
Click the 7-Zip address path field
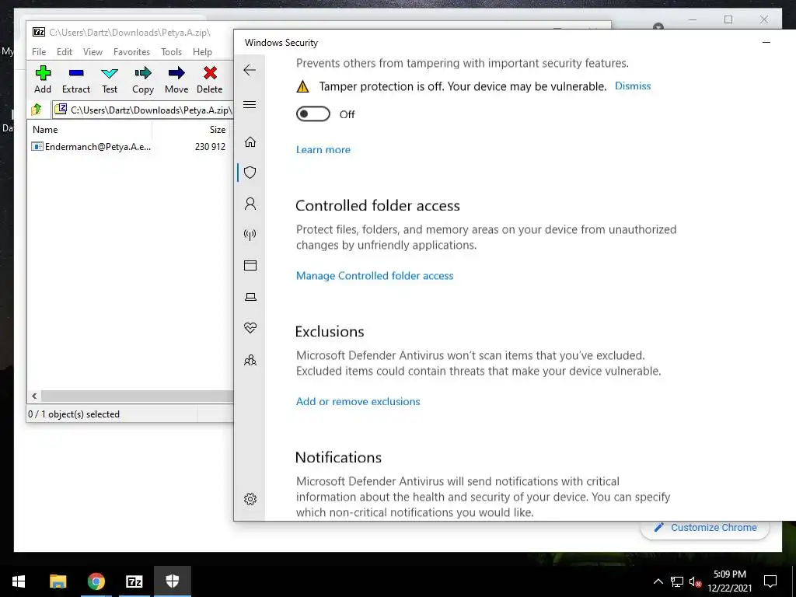point(143,110)
